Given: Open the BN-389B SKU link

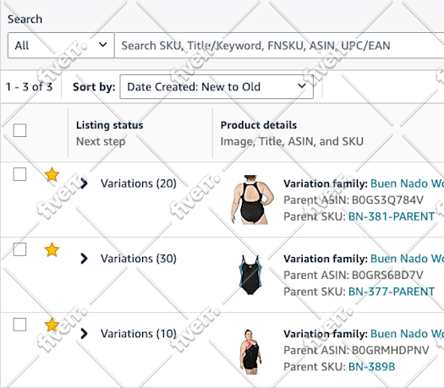Looking at the screenshot, I should pos(371,367).
